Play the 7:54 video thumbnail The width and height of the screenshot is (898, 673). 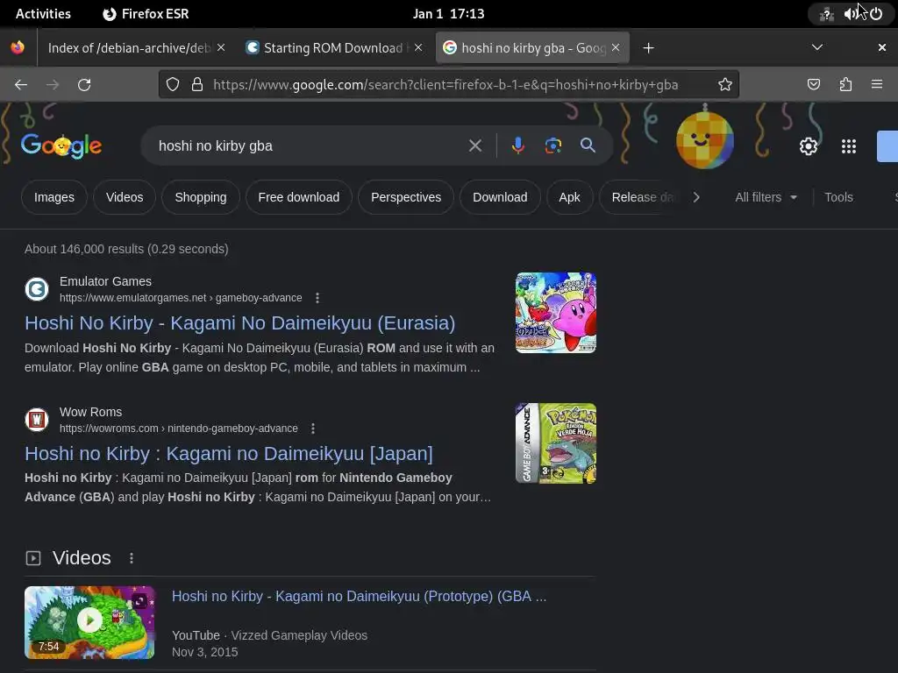[x=89, y=622]
